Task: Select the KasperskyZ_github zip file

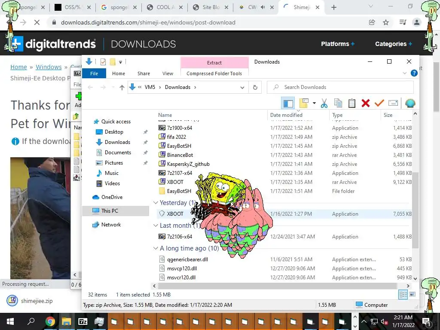Action: pos(188,164)
